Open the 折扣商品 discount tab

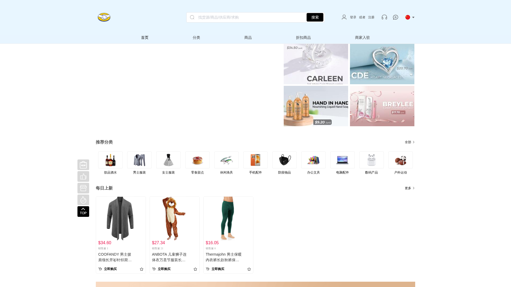coord(303,38)
